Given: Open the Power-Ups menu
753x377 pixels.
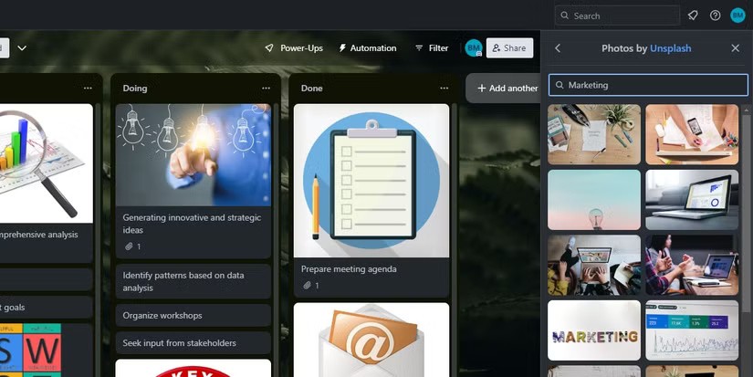Looking at the screenshot, I should click(294, 48).
